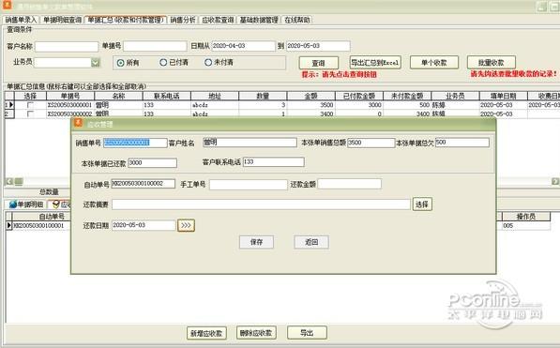Click the 还款金额 input field
Viewport: 560px width, 348px height.
(x=349, y=184)
